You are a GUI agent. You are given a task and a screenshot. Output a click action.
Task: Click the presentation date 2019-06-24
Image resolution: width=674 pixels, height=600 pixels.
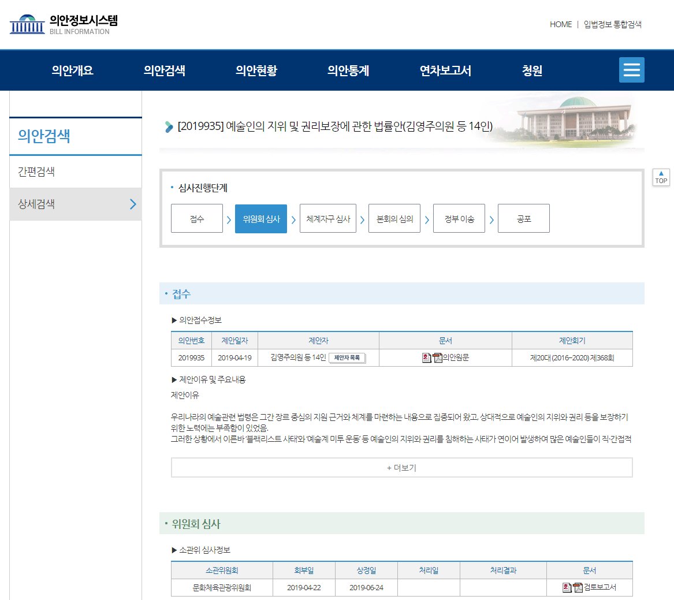366,587
